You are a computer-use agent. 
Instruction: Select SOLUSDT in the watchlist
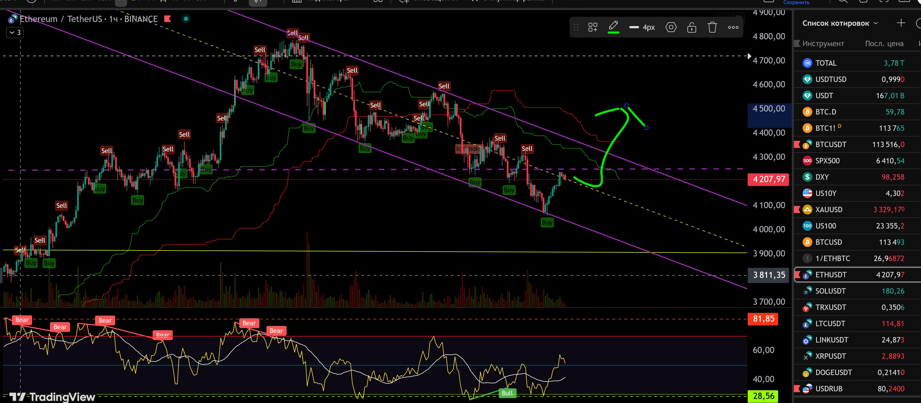pyautogui.click(x=830, y=291)
